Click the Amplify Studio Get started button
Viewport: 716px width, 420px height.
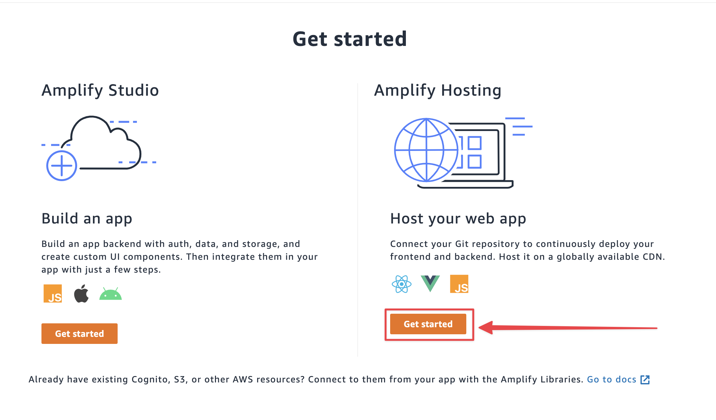pos(80,334)
